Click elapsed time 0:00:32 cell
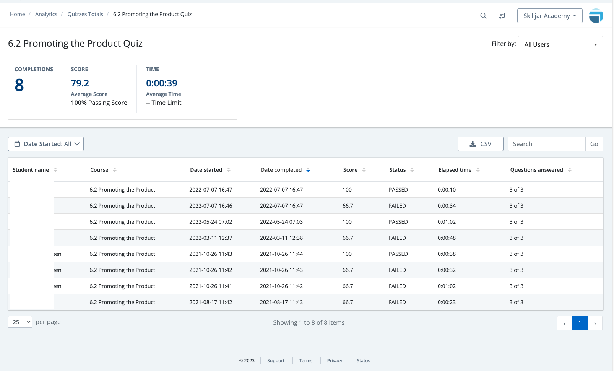The image size is (614, 371). (x=447, y=270)
